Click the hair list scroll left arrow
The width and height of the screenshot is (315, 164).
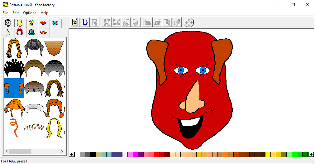coord(7,151)
